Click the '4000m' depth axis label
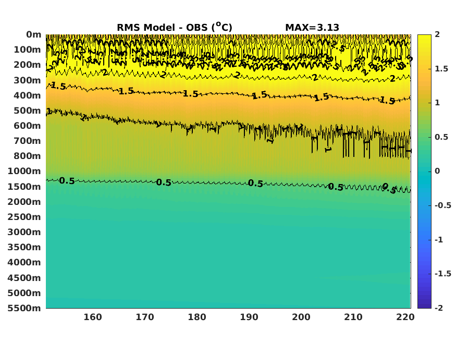This screenshot has height=342, width=456. (x=24, y=262)
